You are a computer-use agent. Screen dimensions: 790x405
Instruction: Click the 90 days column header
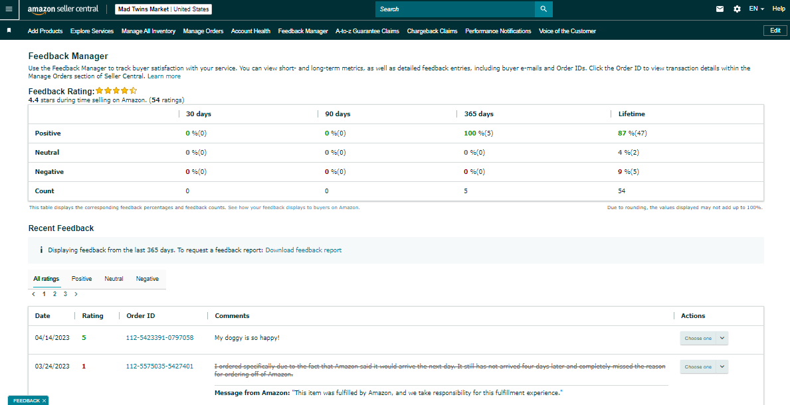(x=338, y=114)
